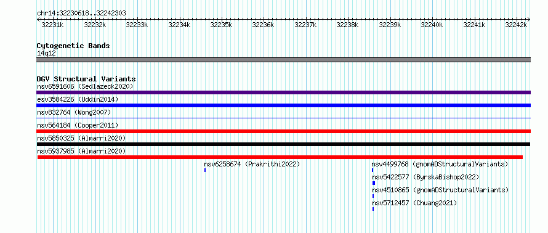The width and height of the screenshot is (548, 233).
Task: Click the 32232k ruler position
Action: [x=95, y=25]
